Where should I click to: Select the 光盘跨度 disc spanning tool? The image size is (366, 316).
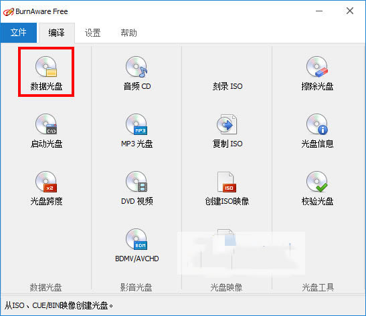tap(46, 188)
